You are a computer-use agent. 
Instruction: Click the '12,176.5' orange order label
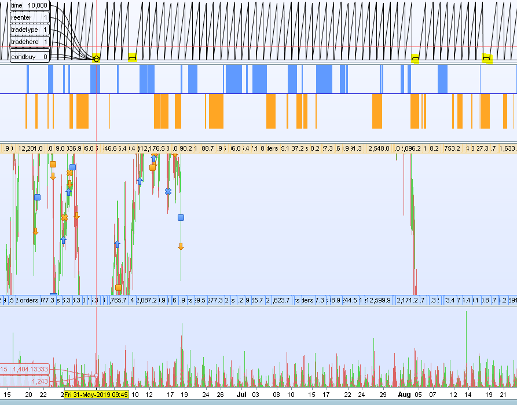(x=152, y=148)
